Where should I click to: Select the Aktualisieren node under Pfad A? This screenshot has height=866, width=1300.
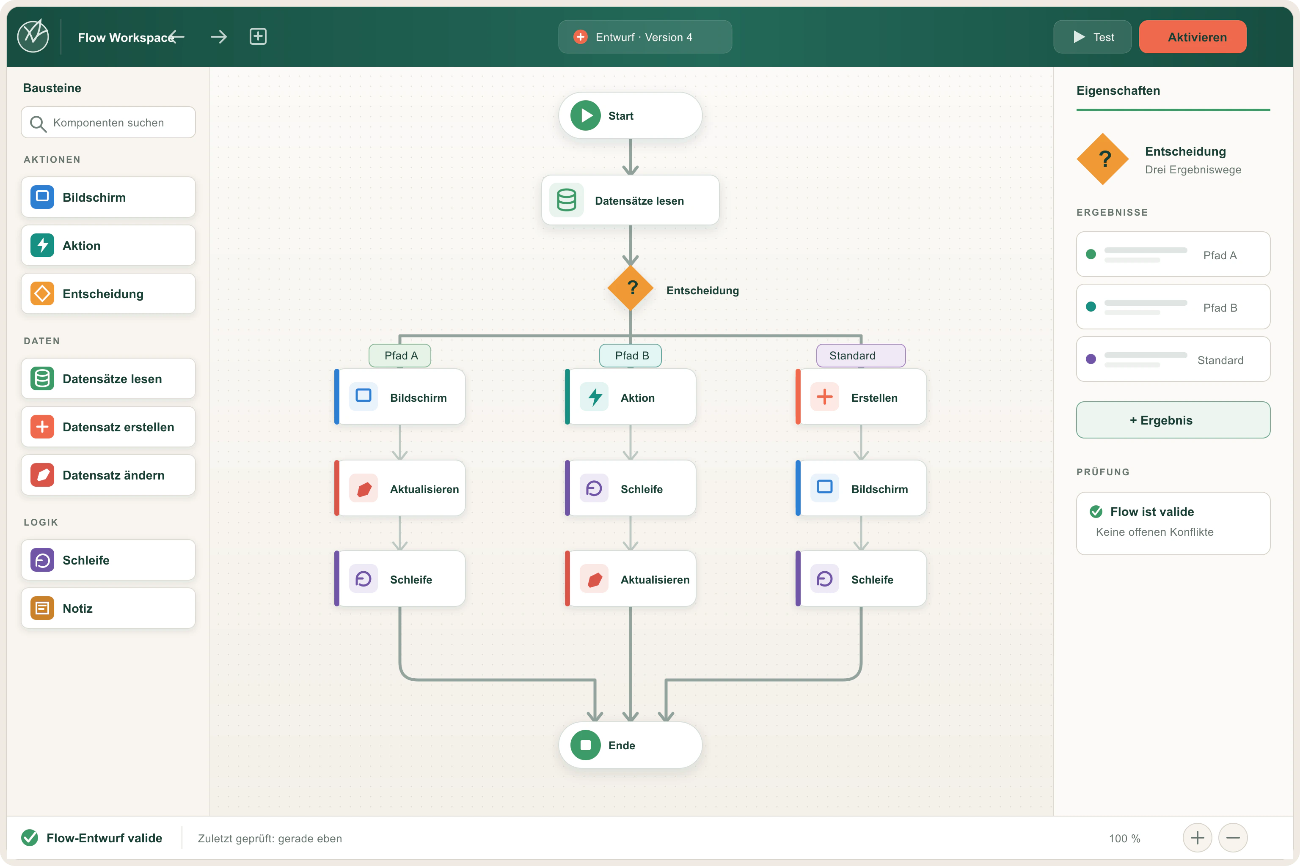pos(399,488)
